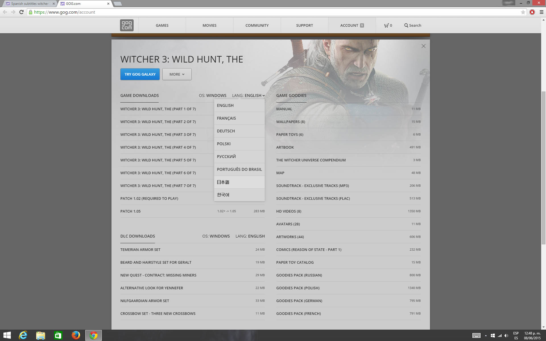Download the ARTBOOK goodie
Image resolution: width=546 pixels, height=341 pixels.
[348, 147]
